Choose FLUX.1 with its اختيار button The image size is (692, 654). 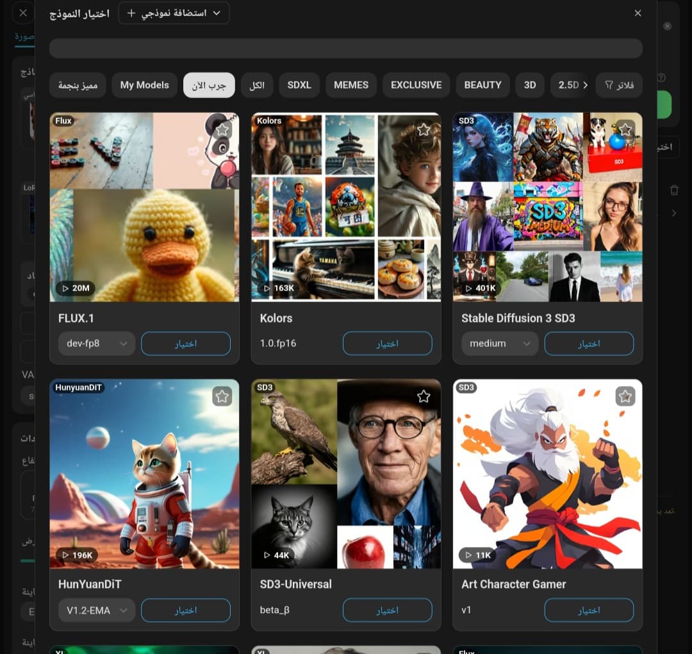coord(186,344)
